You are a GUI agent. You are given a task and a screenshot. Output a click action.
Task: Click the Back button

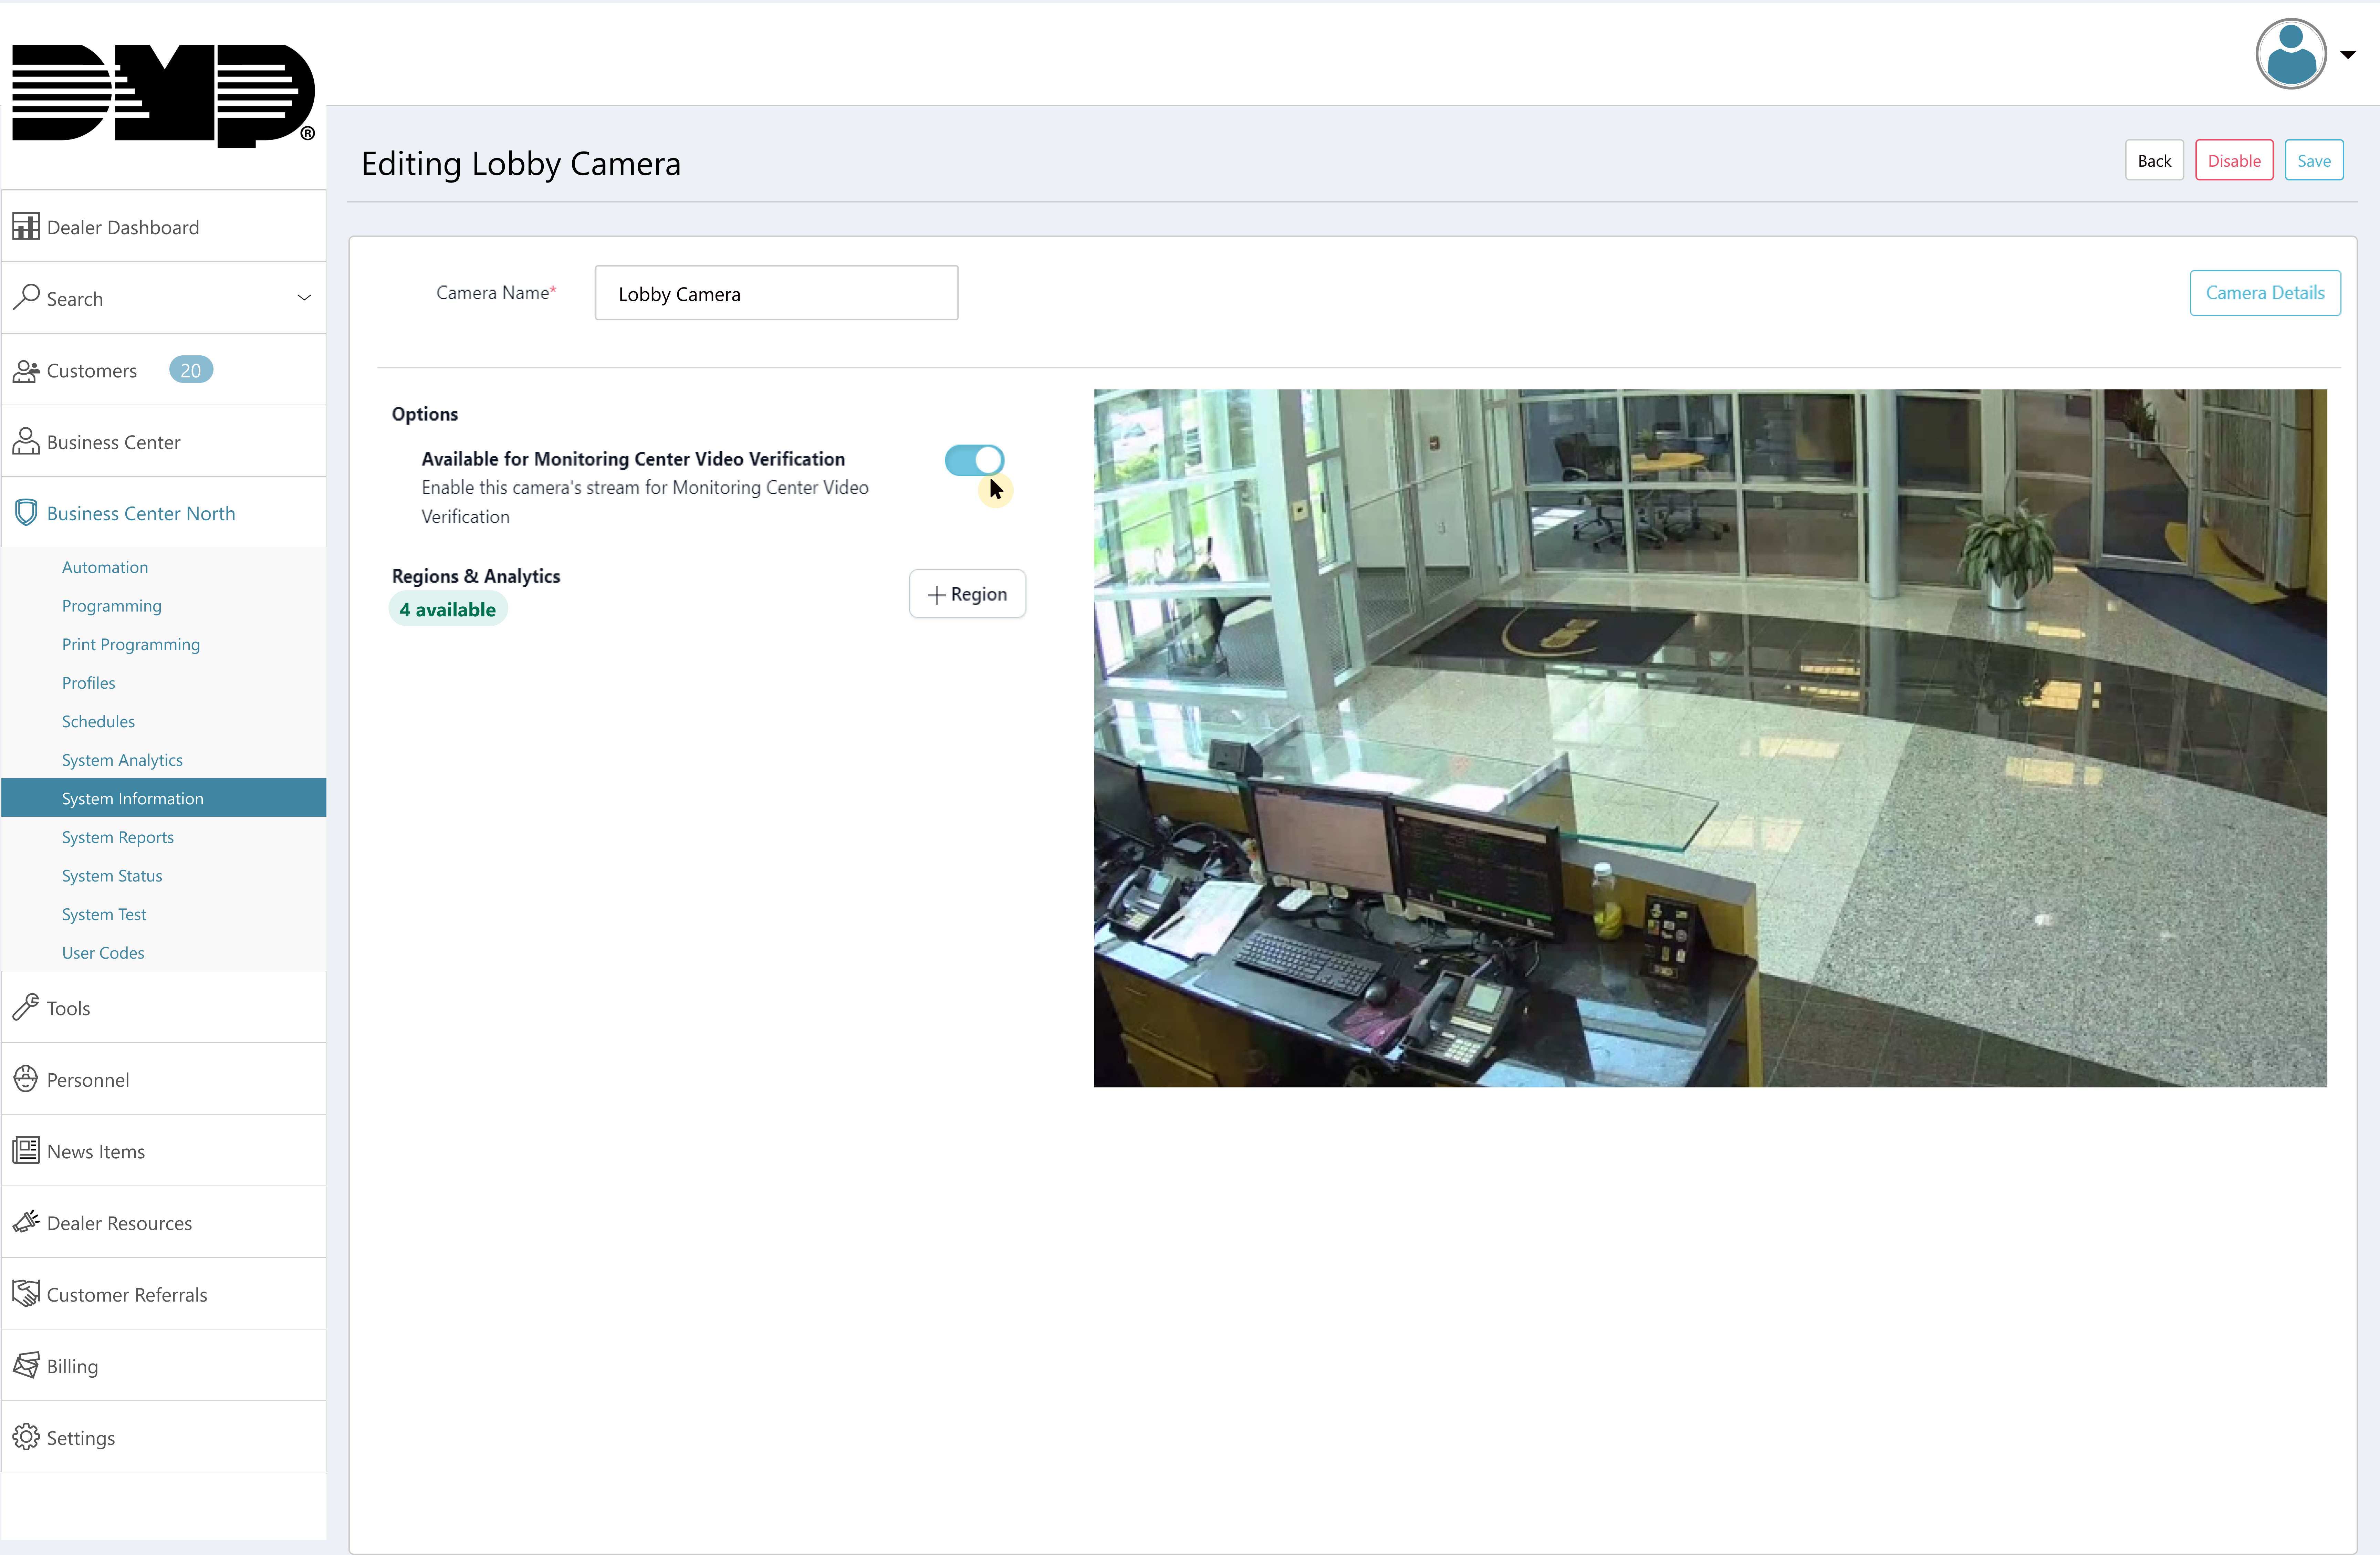tap(2154, 160)
